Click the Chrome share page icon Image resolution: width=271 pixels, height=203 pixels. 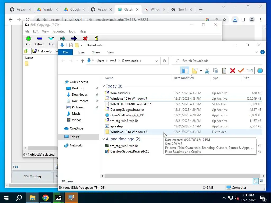click(216, 20)
